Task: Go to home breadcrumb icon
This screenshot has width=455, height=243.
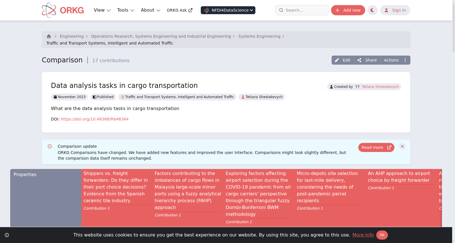Action: tap(49, 36)
